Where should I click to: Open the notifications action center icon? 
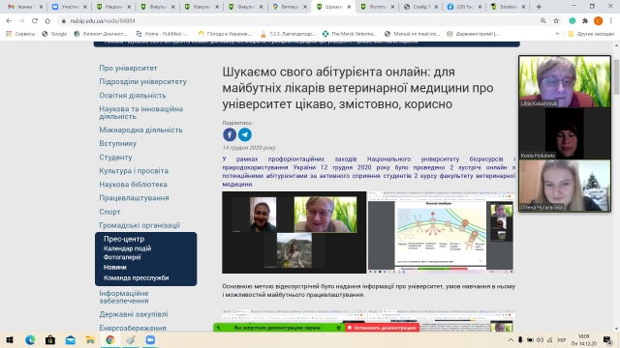pyautogui.click(x=607, y=339)
